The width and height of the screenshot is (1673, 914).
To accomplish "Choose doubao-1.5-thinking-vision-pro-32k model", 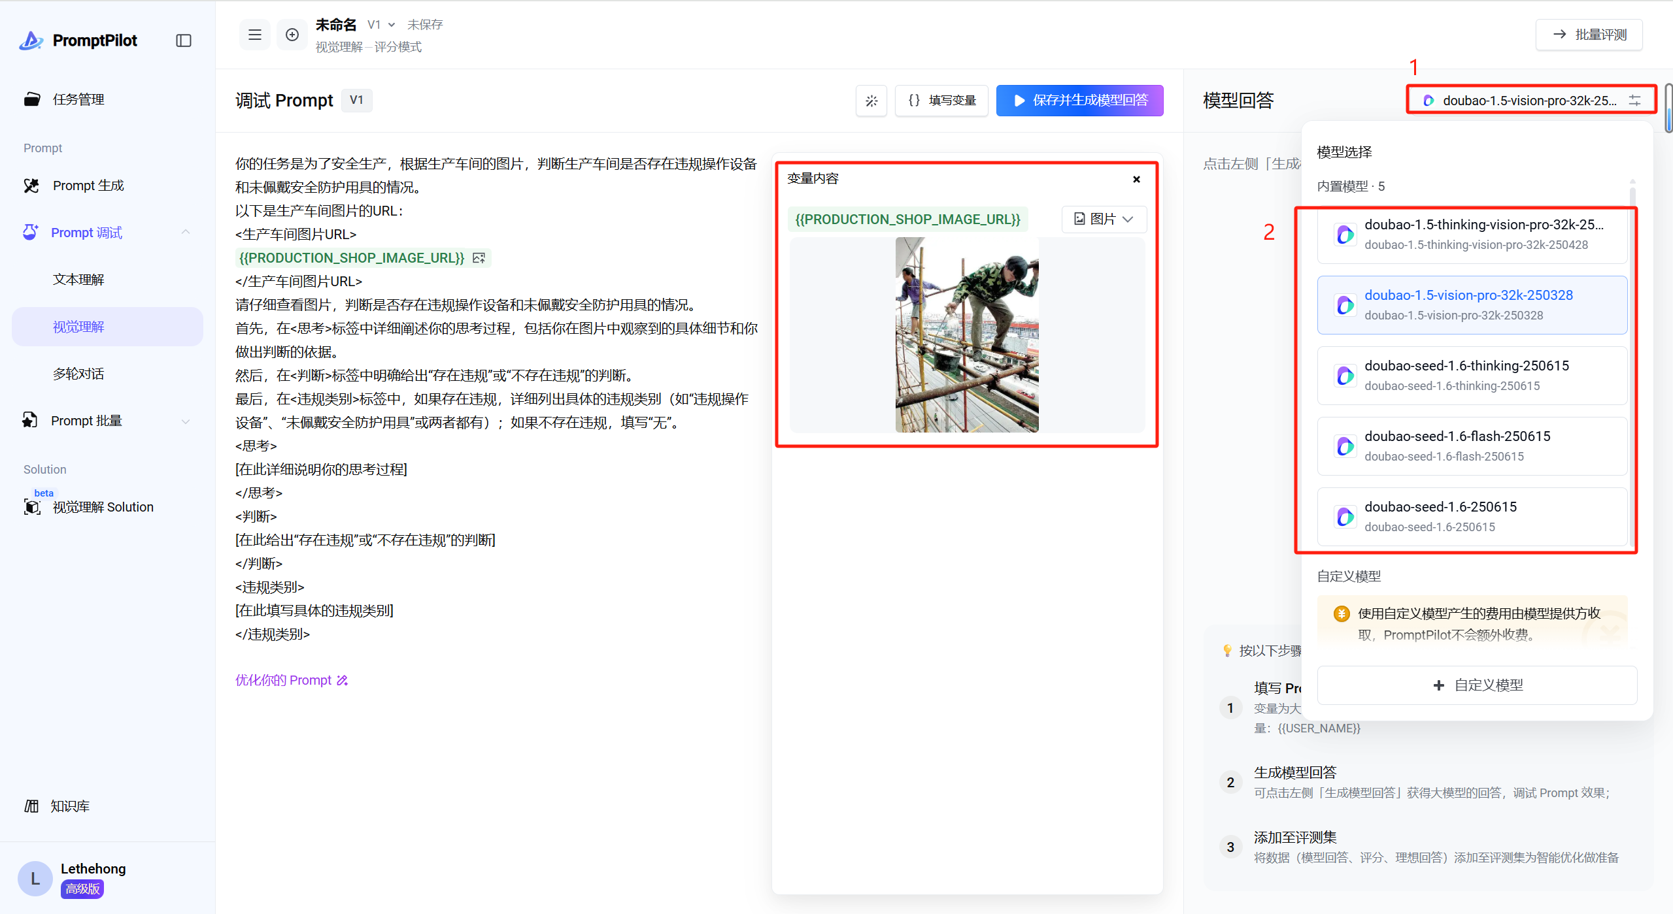I will pyautogui.click(x=1471, y=234).
